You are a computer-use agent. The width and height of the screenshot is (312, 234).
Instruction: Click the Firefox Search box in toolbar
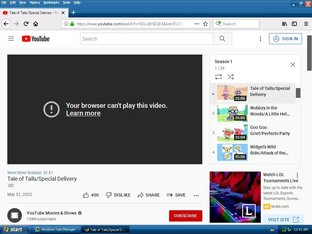236,24
